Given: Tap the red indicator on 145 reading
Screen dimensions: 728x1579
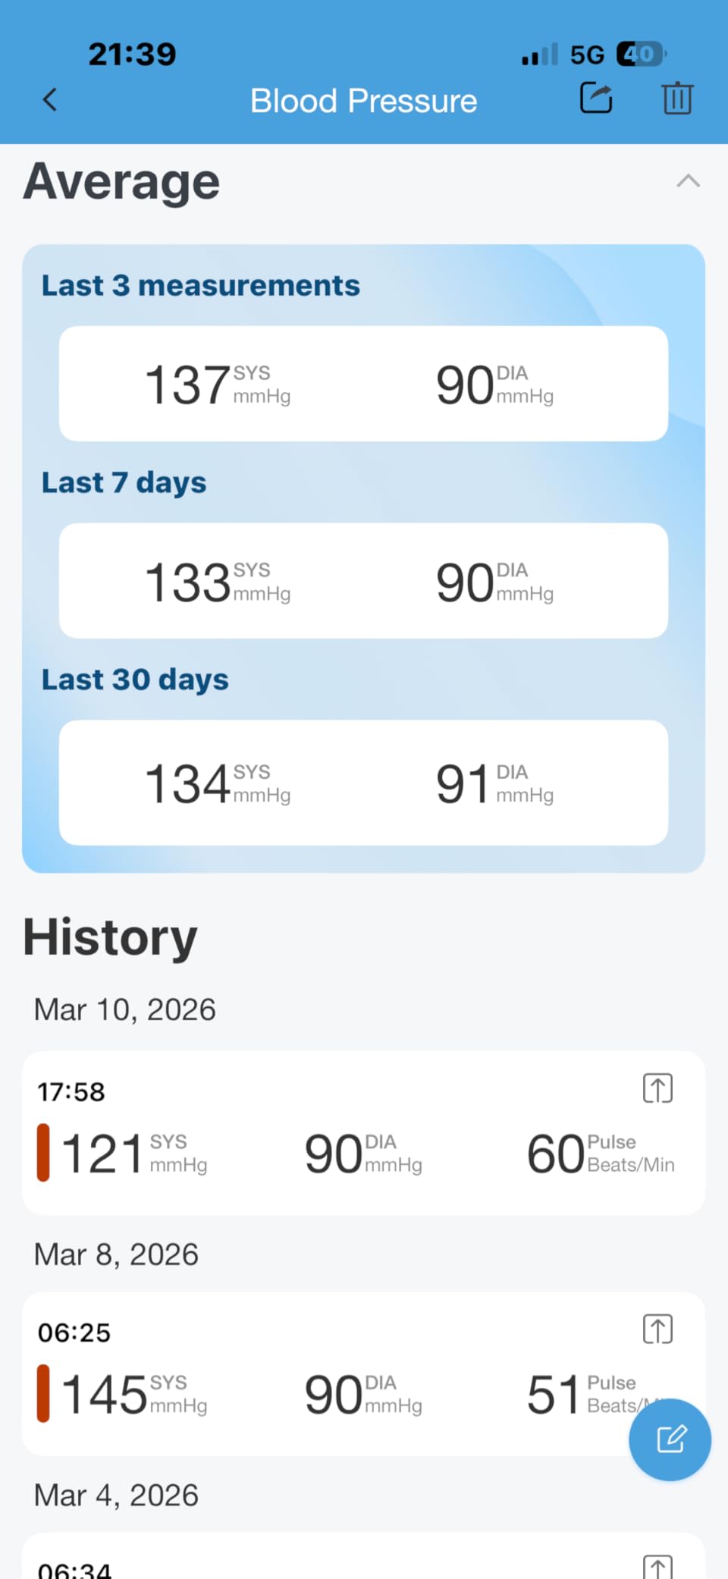Looking at the screenshot, I should (x=43, y=1394).
